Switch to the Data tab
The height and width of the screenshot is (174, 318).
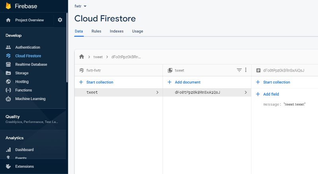[x=79, y=31]
